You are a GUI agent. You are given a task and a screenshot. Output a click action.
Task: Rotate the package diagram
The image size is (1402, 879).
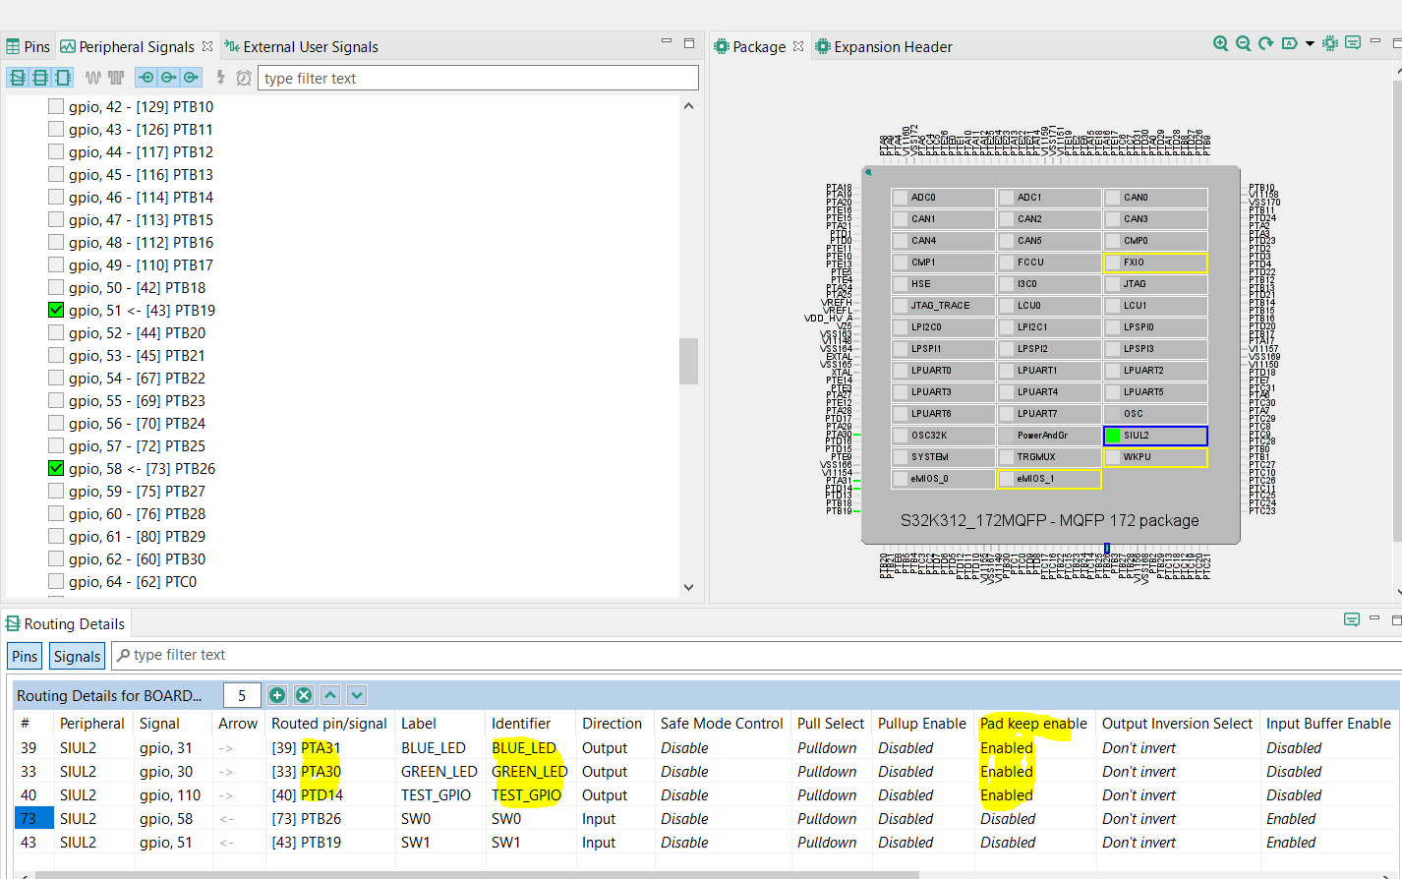1265,43
